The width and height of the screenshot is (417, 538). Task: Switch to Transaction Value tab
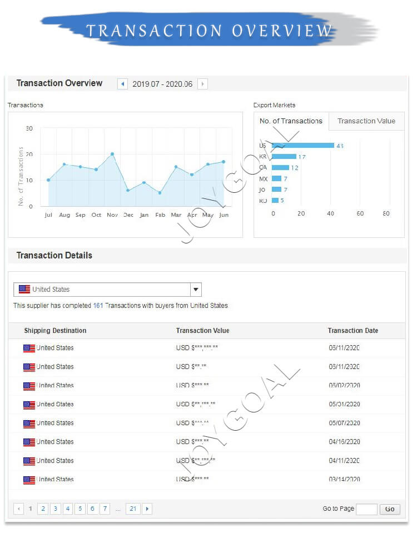pyautogui.click(x=366, y=121)
